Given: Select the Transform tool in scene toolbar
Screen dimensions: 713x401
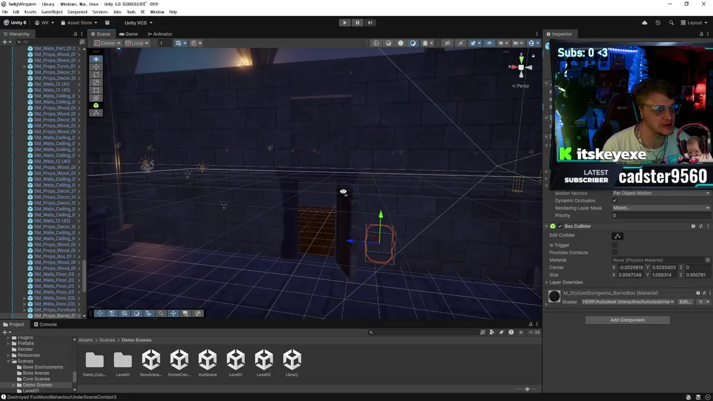Looking at the screenshot, I should pyautogui.click(x=96, y=98).
